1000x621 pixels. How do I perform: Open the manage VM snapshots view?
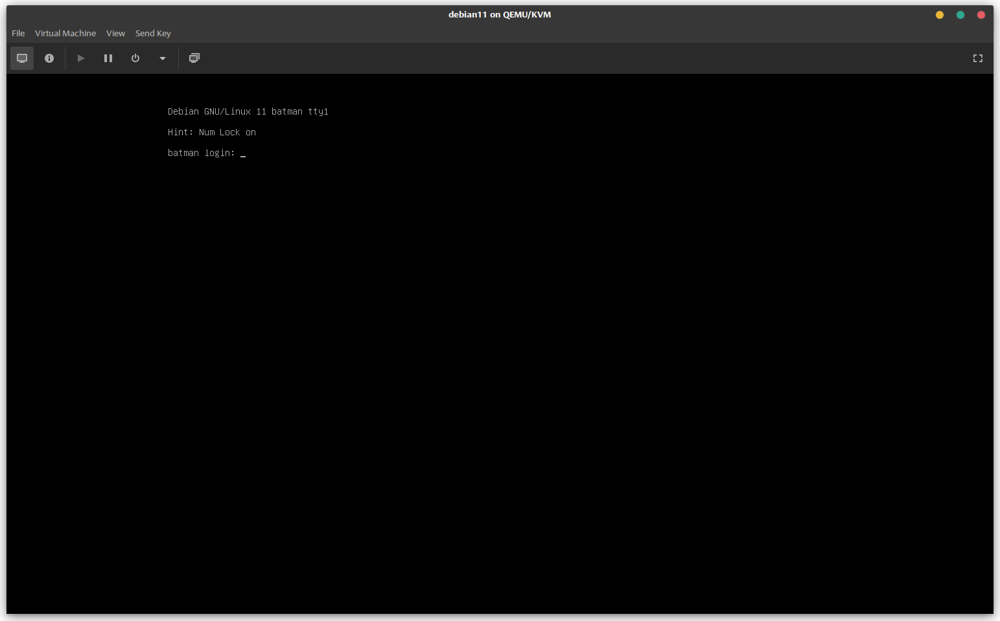click(194, 58)
